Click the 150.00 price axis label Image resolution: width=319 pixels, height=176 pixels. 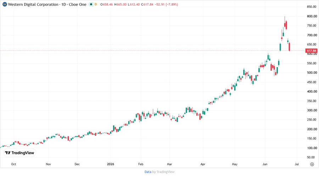[x=312, y=139]
